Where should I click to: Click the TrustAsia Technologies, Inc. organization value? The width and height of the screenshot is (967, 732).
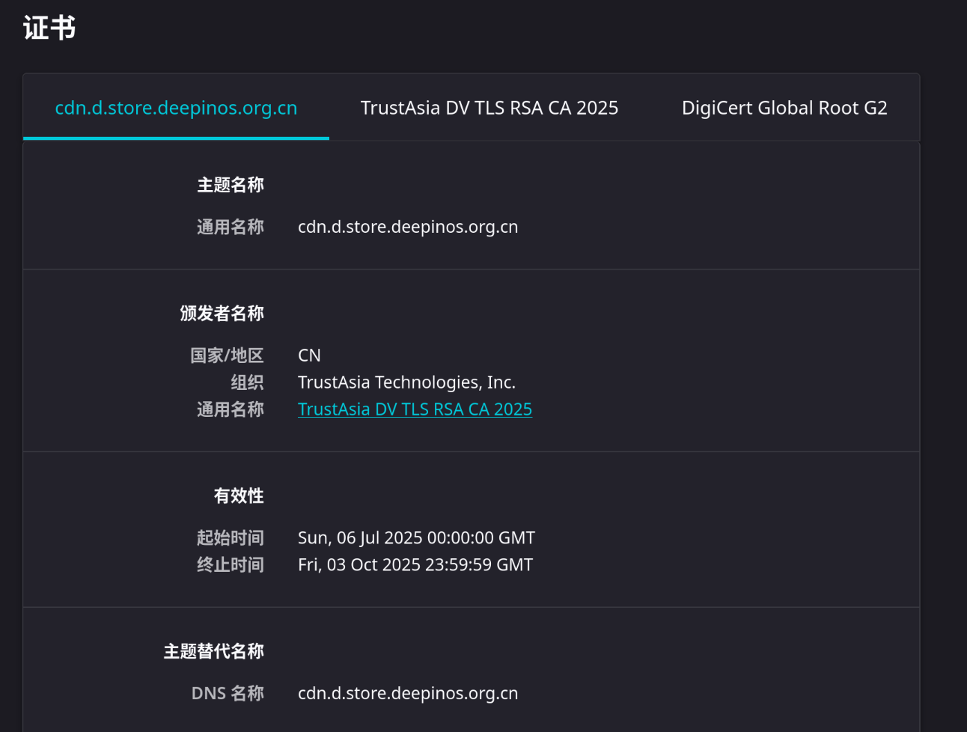[406, 382]
